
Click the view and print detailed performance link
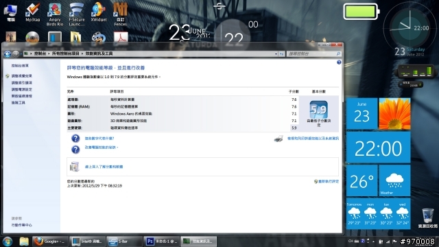pyautogui.click(x=313, y=139)
